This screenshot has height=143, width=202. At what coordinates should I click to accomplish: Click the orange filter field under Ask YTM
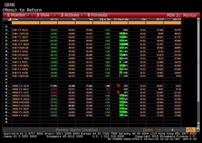point(172,23)
